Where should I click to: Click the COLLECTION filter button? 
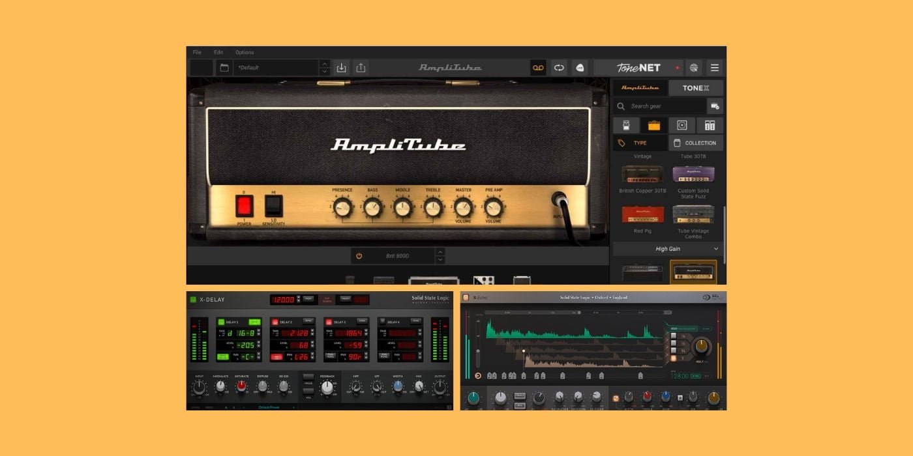(x=695, y=143)
